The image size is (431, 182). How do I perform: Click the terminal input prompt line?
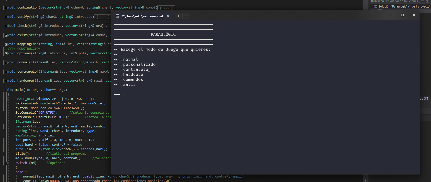click(118, 95)
